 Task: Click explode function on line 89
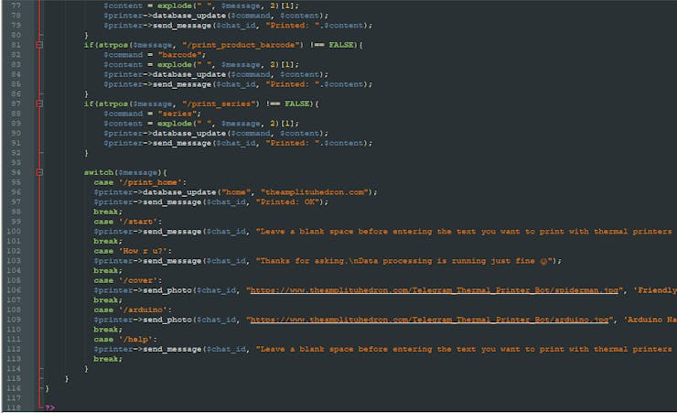pos(175,124)
